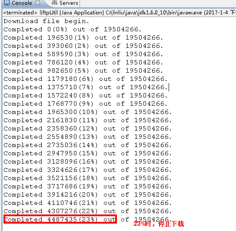Select line 'Completed 3324626(17%)'

(88, 170)
